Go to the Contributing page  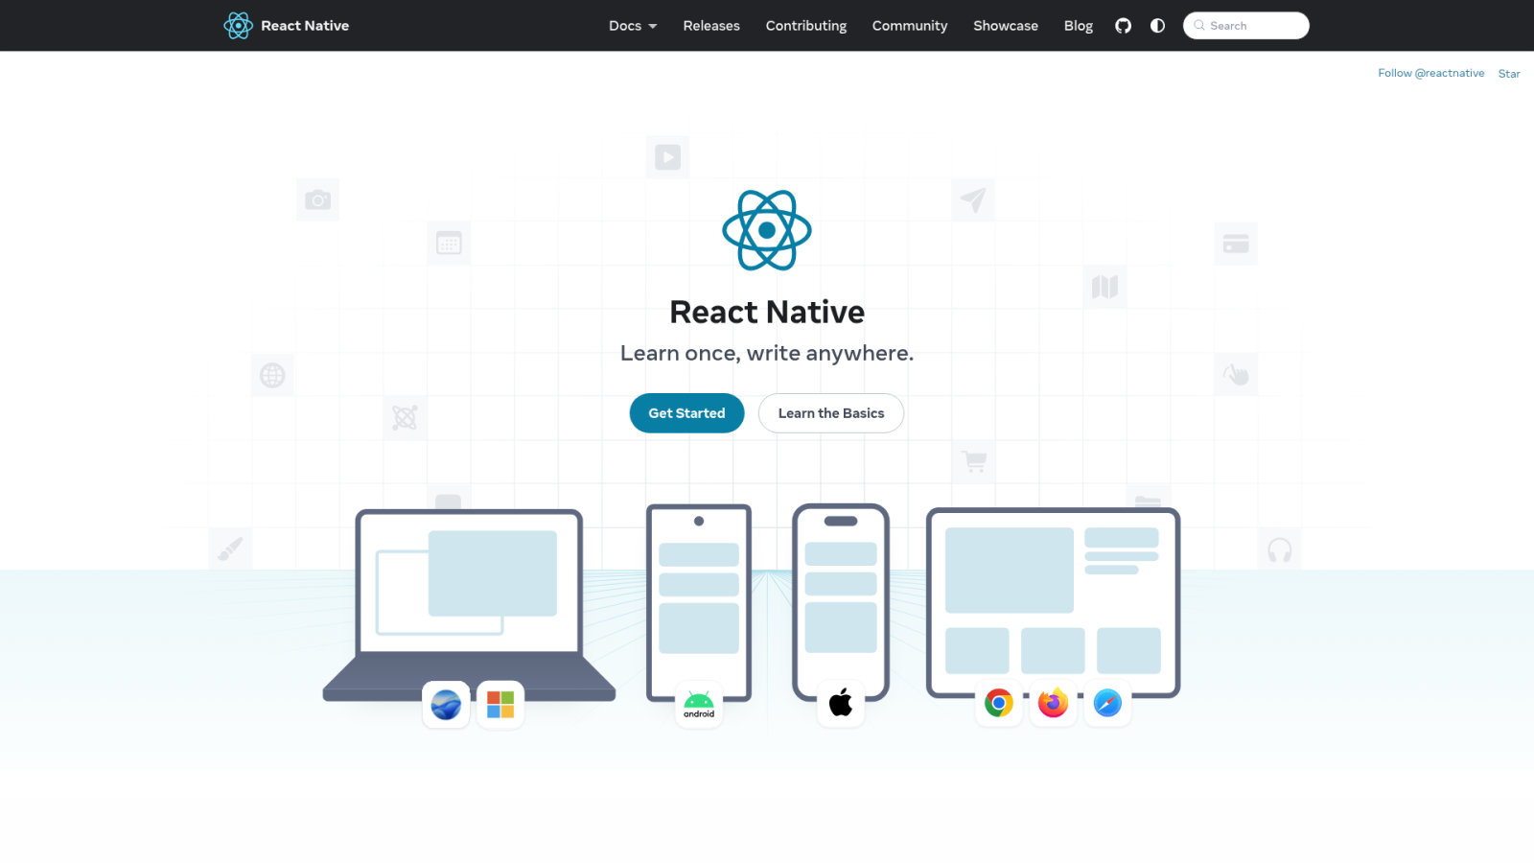pyautogui.click(x=806, y=26)
